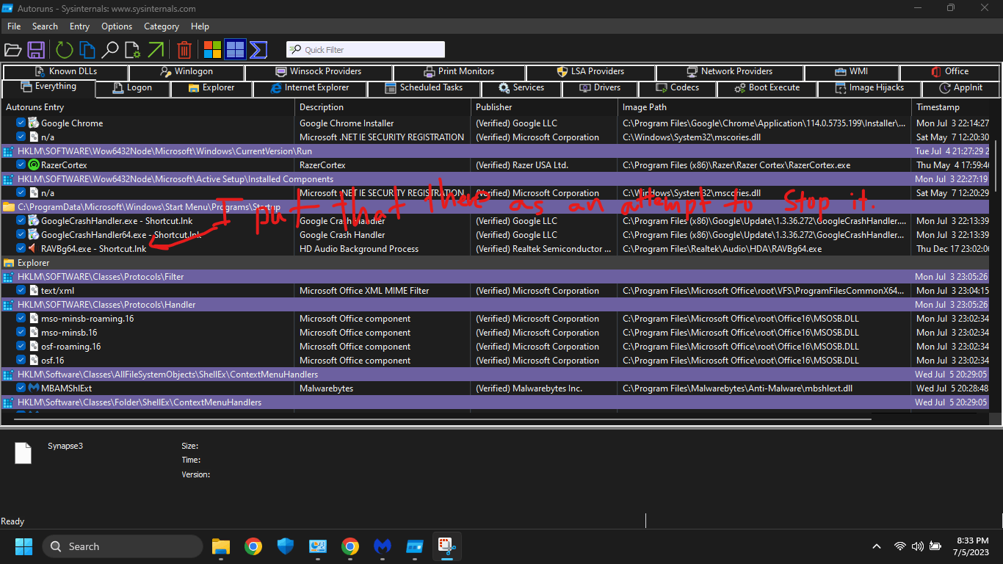
Task: Click the Open file toolbar icon
Action: [12, 50]
